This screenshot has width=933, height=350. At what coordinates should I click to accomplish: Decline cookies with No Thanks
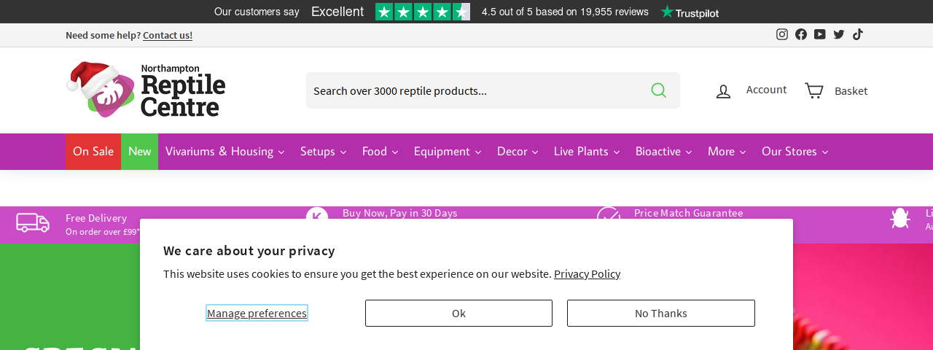click(660, 314)
